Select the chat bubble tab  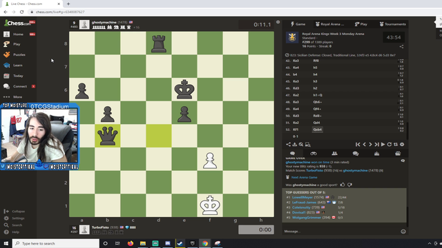coord(293,154)
